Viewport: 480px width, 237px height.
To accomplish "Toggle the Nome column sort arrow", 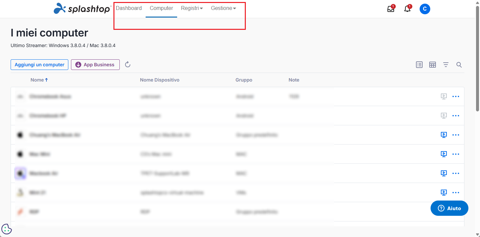I will point(46,80).
